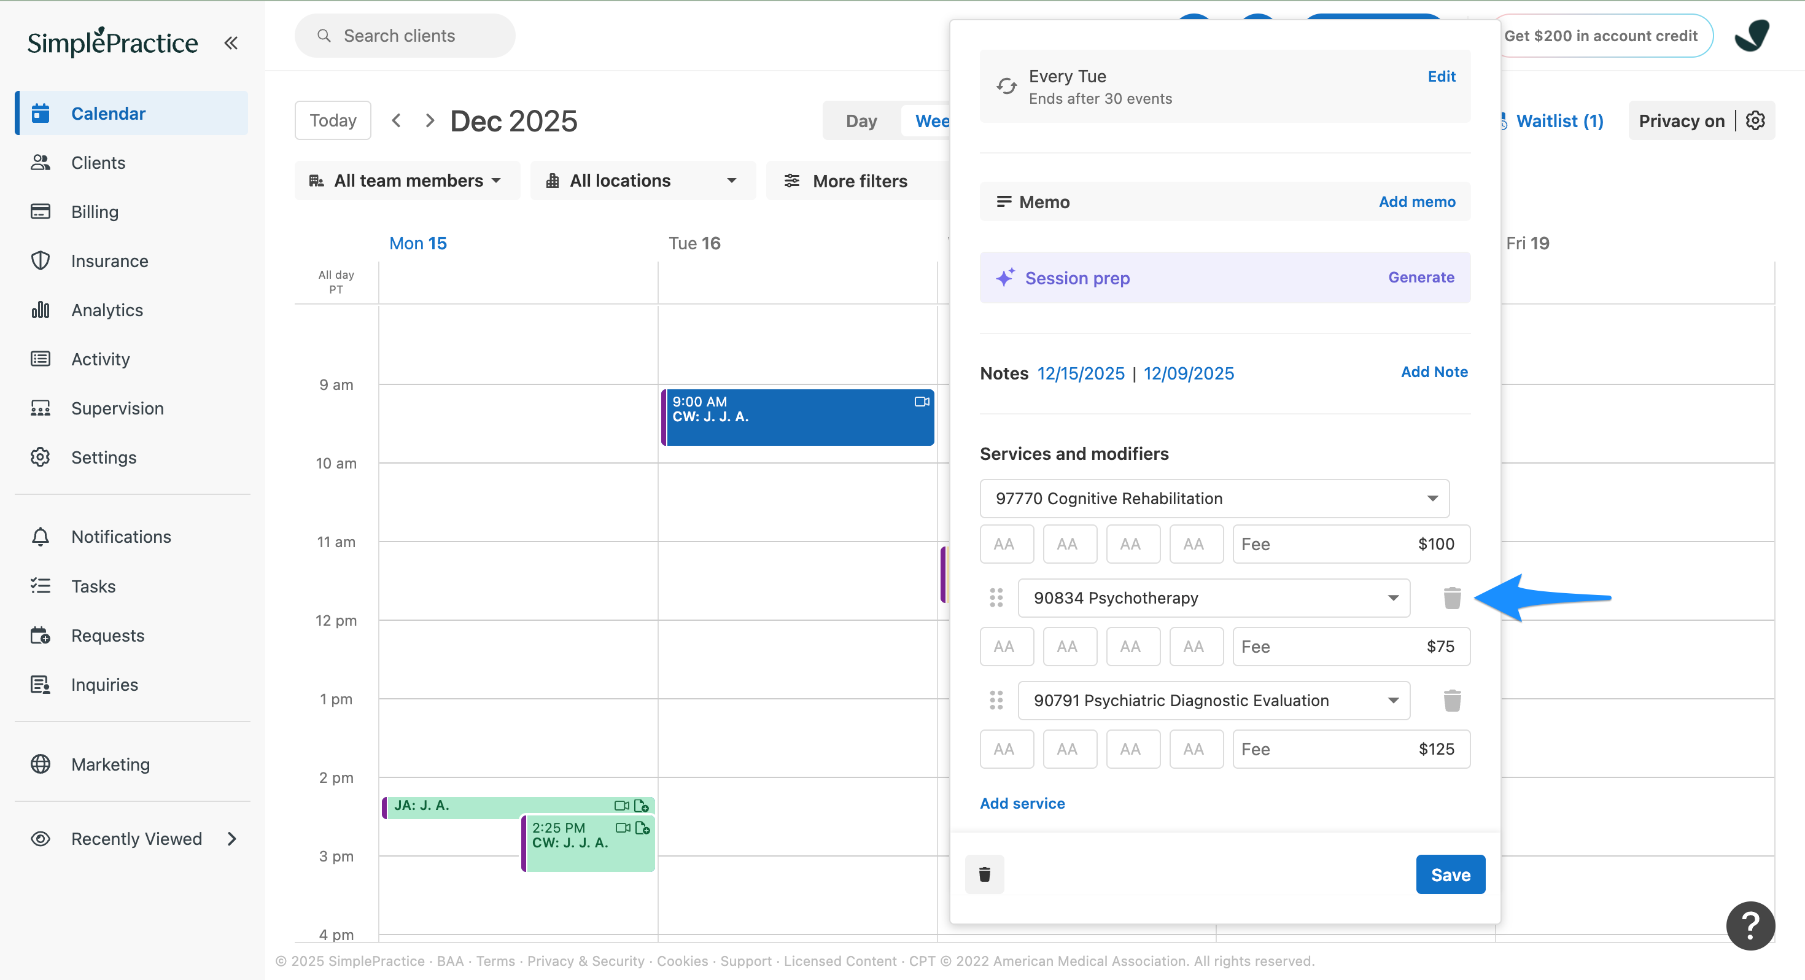The image size is (1805, 980).
Task: Click the $100 Fee field
Action: [1351, 544]
